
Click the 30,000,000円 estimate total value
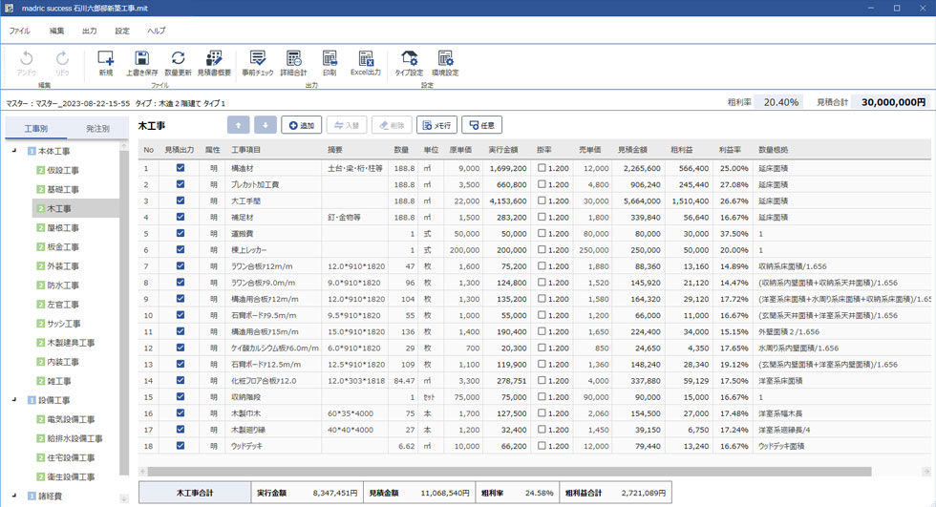(x=892, y=102)
